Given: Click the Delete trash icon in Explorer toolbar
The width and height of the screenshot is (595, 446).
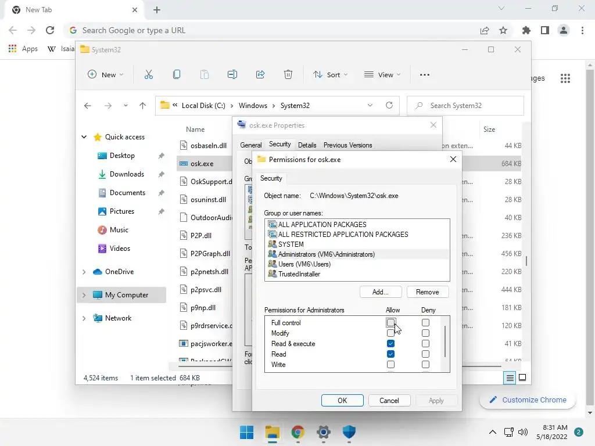Looking at the screenshot, I should point(288,75).
